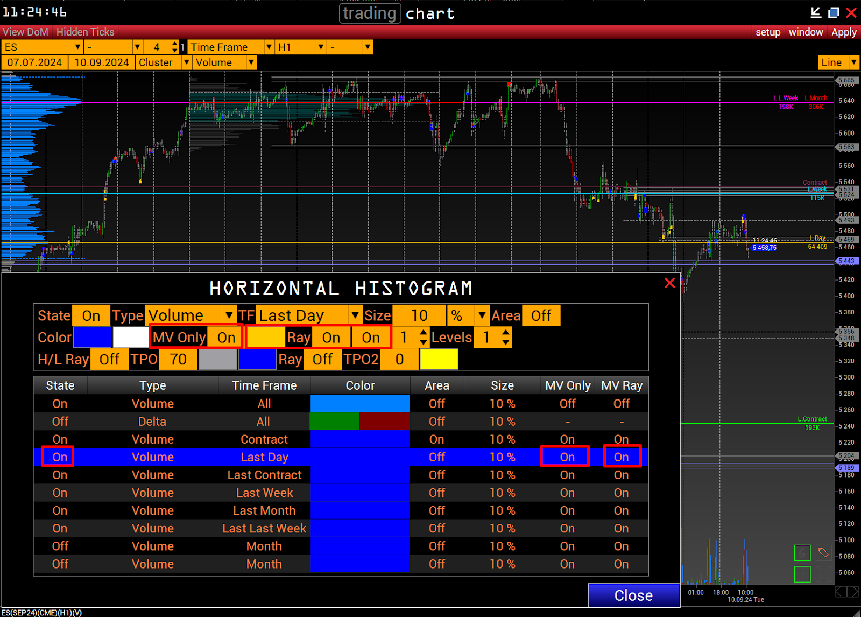Click the orange price tag icon
861x617 pixels.
(823, 553)
